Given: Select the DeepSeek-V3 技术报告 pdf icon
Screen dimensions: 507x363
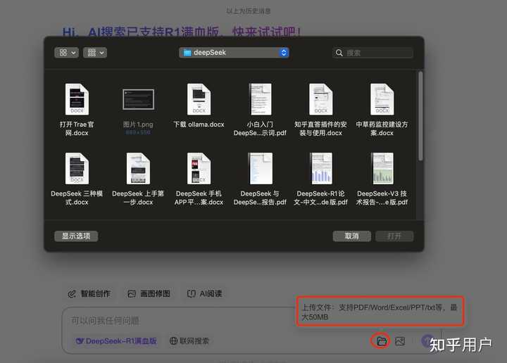Looking at the screenshot, I should click(x=382, y=168).
